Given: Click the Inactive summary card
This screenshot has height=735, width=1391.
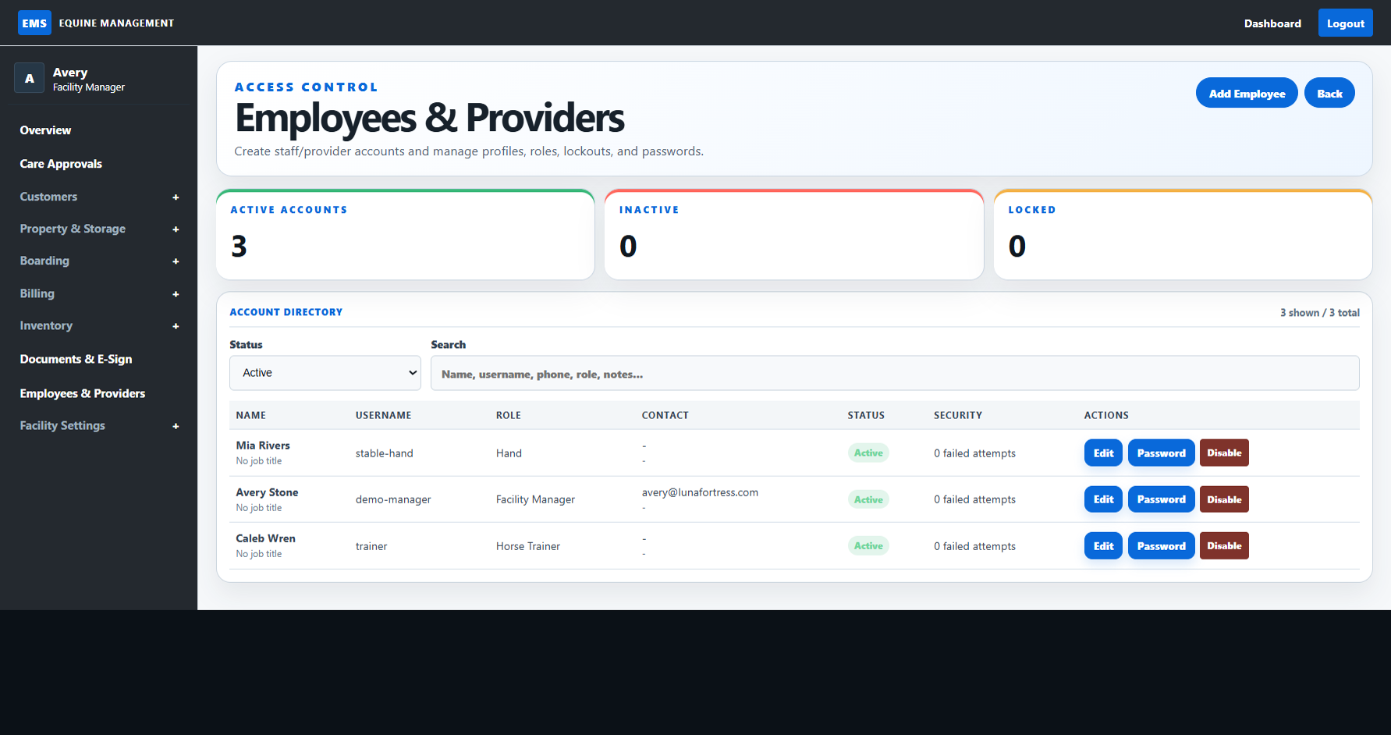Looking at the screenshot, I should coord(793,235).
